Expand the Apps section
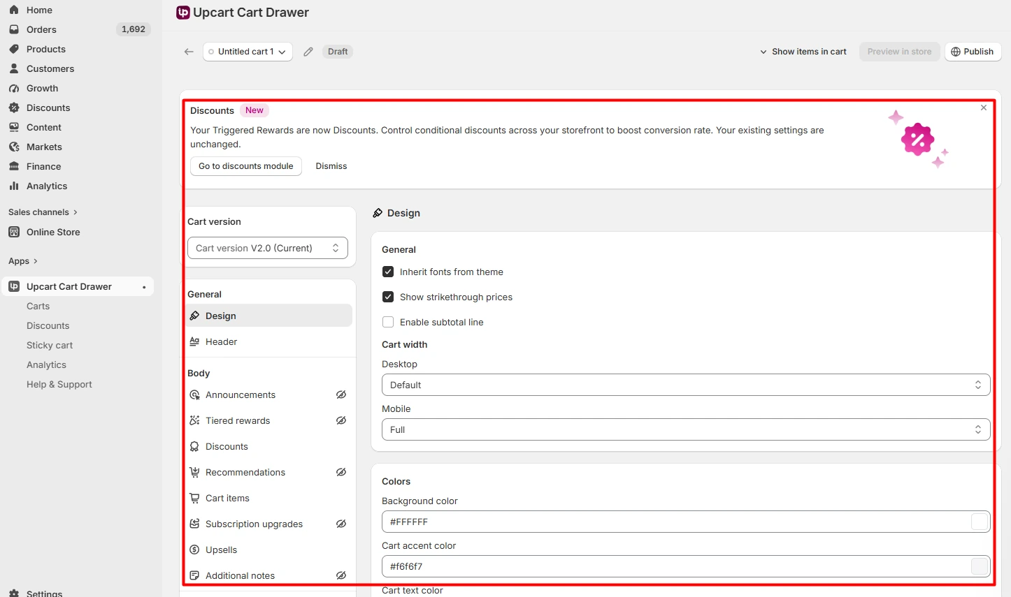The height and width of the screenshot is (597, 1011). (x=23, y=261)
